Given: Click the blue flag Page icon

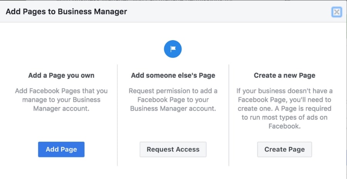Looking at the screenshot, I should 173,49.
